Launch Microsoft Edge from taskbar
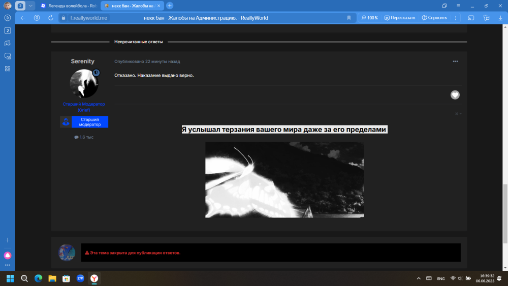Screen dimensions: 508x286 38,278
